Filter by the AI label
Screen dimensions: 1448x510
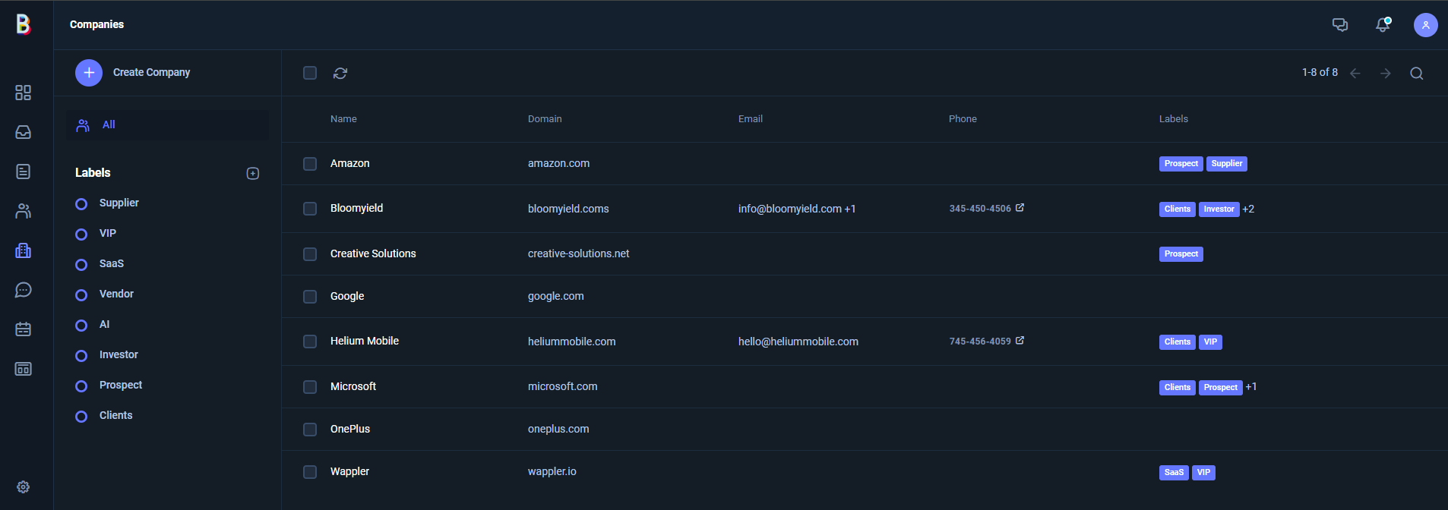point(104,325)
